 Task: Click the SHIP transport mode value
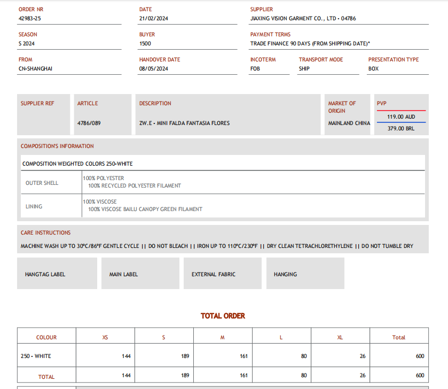[304, 68]
